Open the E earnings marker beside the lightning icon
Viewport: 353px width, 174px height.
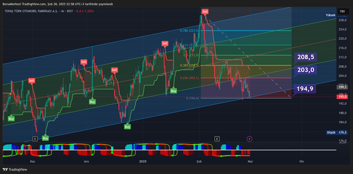point(217,139)
